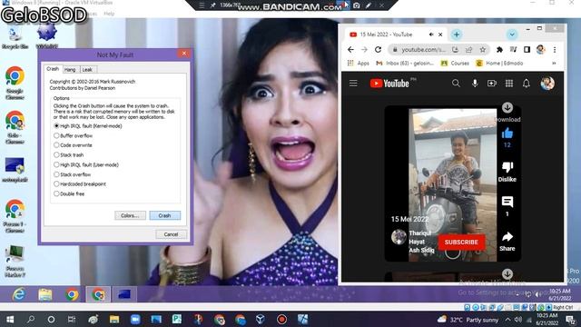Like the YouTube short video
Image resolution: width=581 pixels, height=327 pixels.
(x=507, y=134)
